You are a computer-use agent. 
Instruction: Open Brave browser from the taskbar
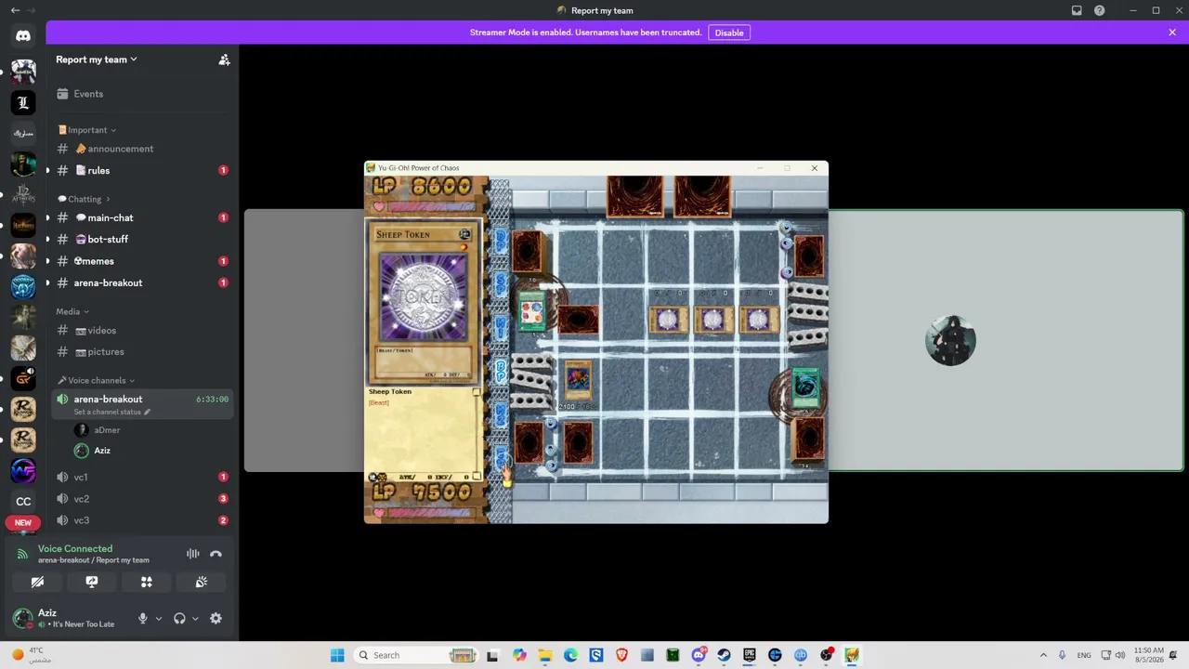click(621, 655)
